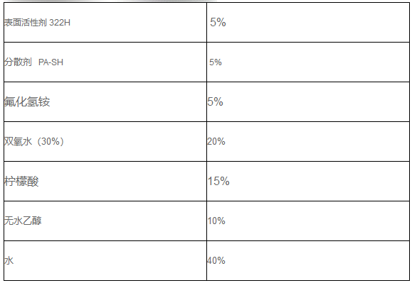Click the 双氧水（30%）cell

[x=105, y=141]
